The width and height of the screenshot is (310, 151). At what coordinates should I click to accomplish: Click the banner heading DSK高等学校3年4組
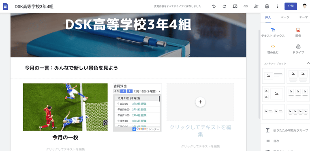point(128,25)
